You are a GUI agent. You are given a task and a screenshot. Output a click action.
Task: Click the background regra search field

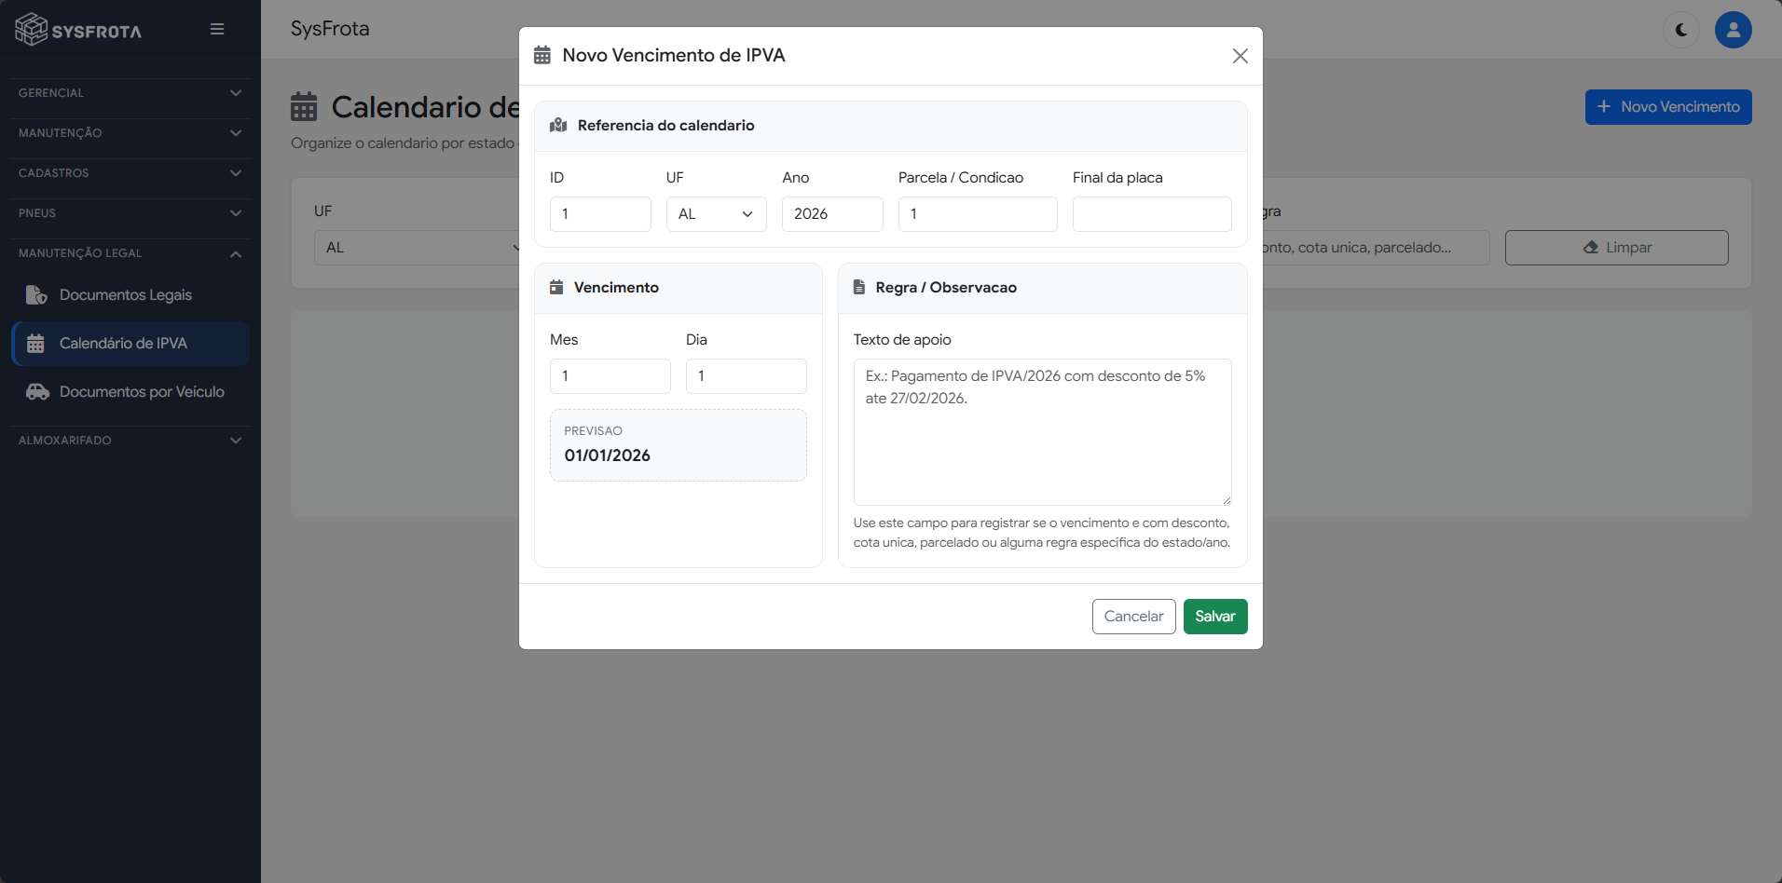point(1377,248)
